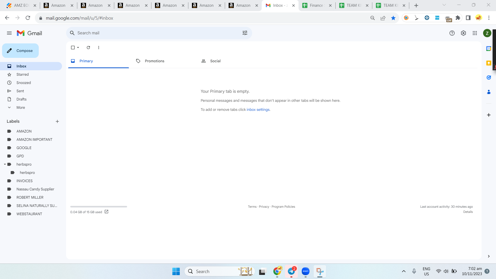Switch to the Primary tab
The height and width of the screenshot is (279, 496).
[x=98, y=61]
